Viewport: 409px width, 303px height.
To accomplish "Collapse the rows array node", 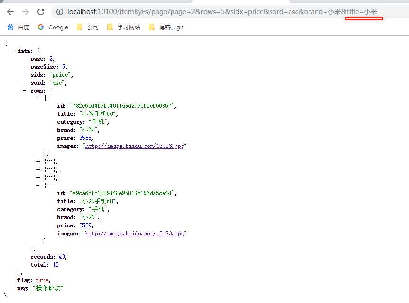I will point(25,90).
